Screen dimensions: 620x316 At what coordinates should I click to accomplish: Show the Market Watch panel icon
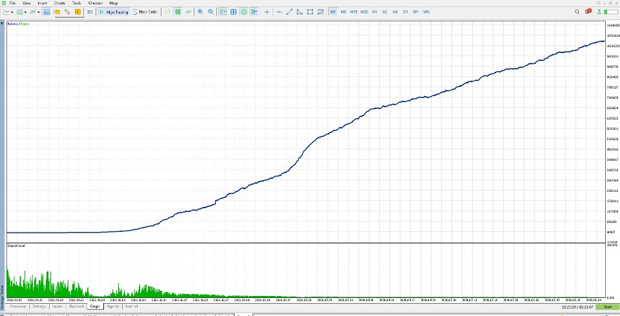46,12
